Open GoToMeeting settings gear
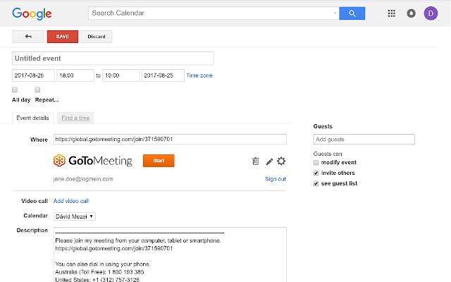 point(281,161)
